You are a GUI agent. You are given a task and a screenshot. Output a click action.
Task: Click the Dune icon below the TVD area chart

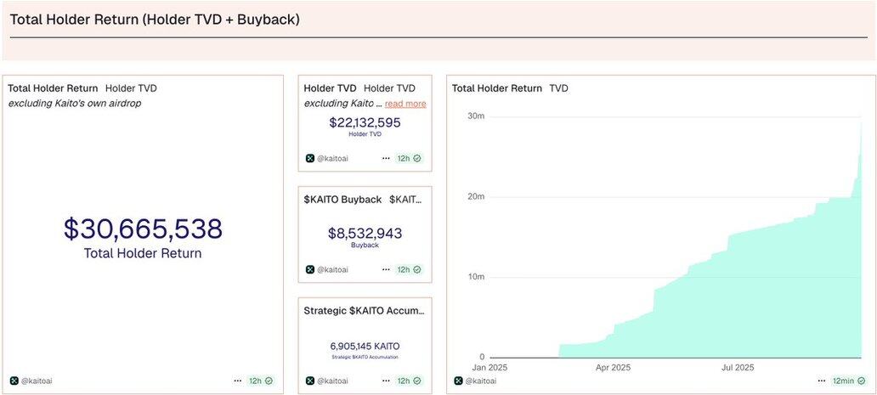tap(458, 381)
